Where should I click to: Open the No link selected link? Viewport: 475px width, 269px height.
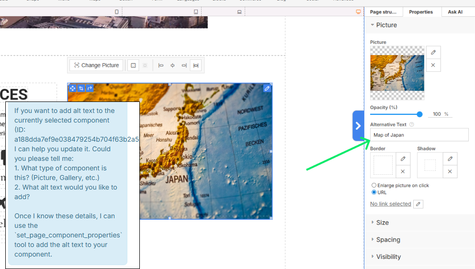pyautogui.click(x=390, y=204)
